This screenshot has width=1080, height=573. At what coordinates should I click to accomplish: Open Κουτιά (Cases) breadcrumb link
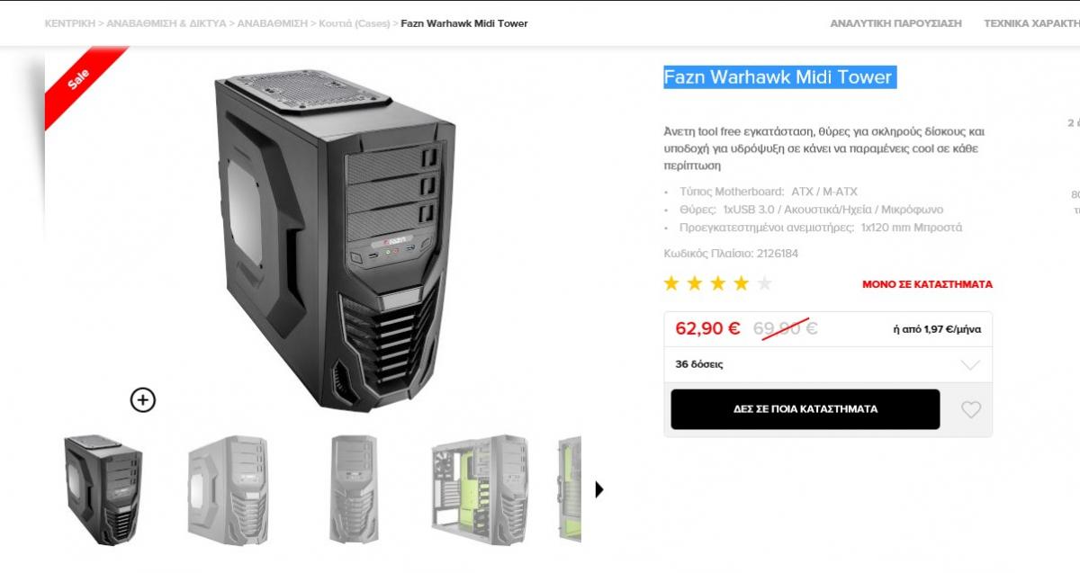[x=355, y=23]
